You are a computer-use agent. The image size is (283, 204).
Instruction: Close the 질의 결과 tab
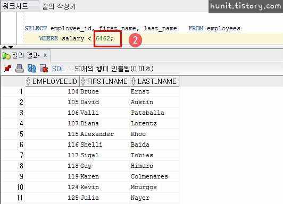[x=45, y=55]
